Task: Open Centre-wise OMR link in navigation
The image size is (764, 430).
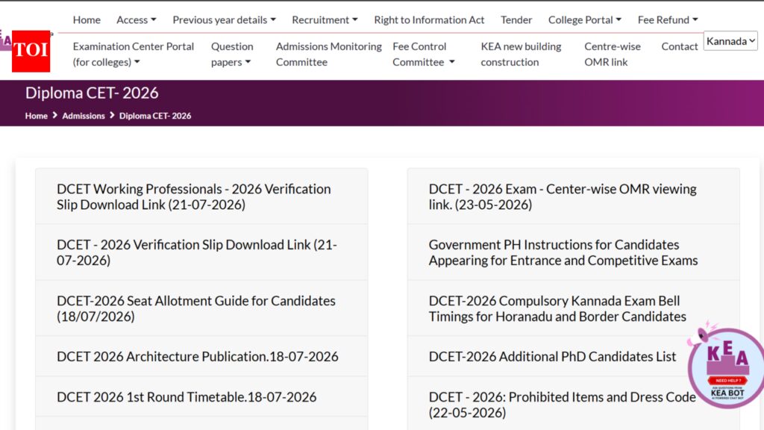Action: 613,54
